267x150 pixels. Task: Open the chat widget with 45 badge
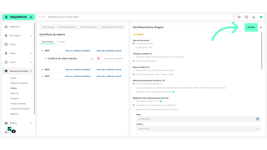point(10,129)
